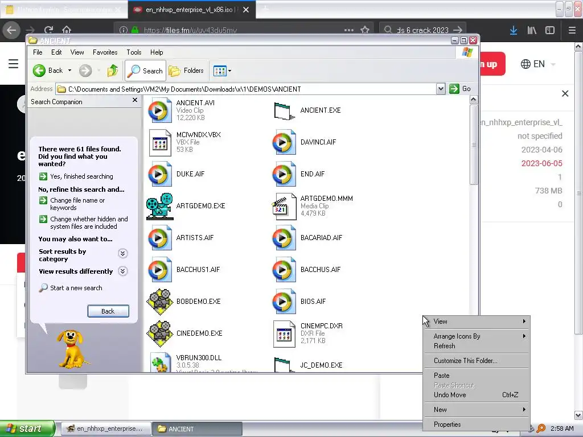Bookmark the page with the star icon
The height and width of the screenshot is (437, 583).
coord(365,30)
